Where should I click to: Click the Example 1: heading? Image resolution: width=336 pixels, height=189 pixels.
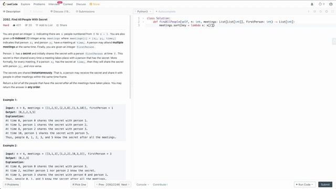point(10,100)
